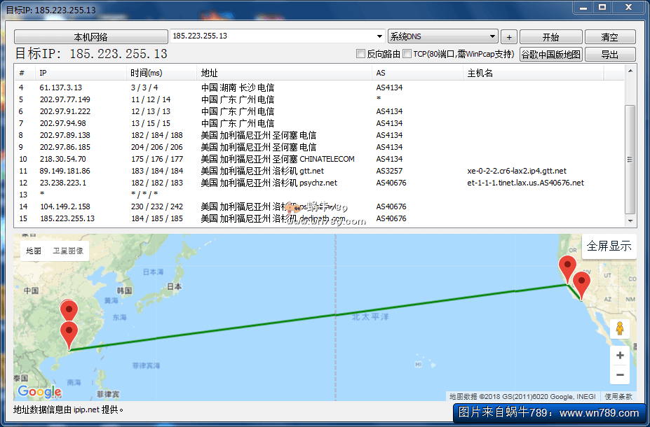The image size is (650, 427).
Task: Zoom out the map with minus icon
Action: tap(619, 375)
